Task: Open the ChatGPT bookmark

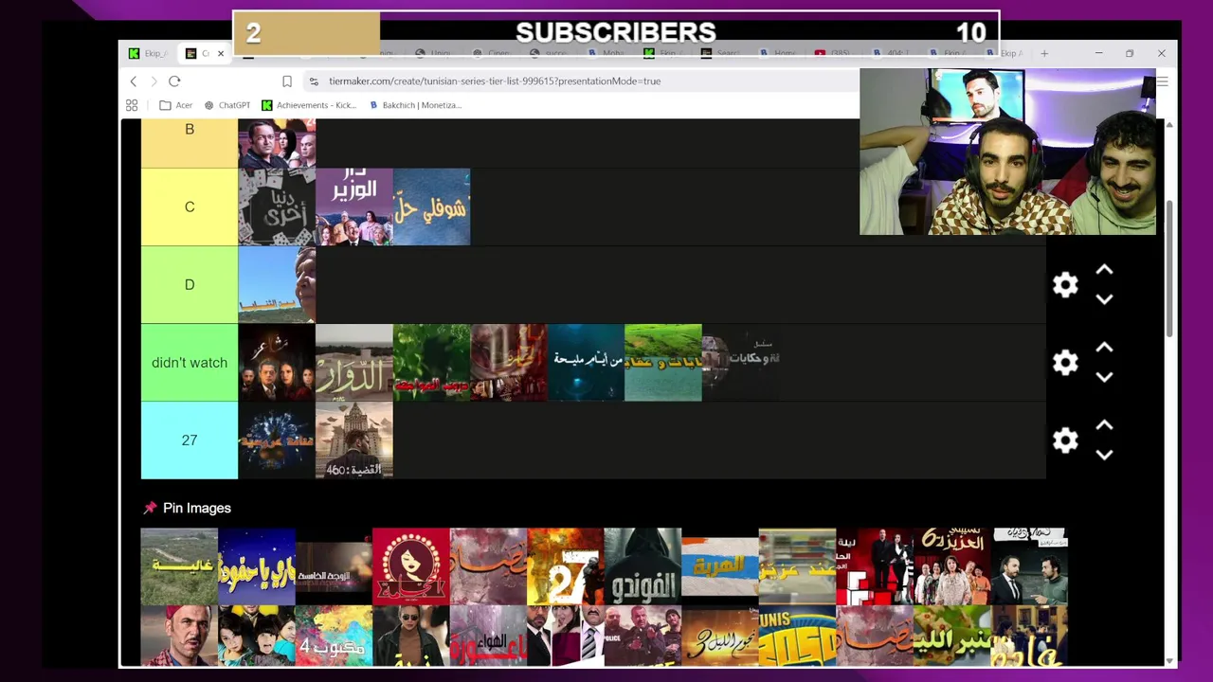Action: (x=227, y=105)
